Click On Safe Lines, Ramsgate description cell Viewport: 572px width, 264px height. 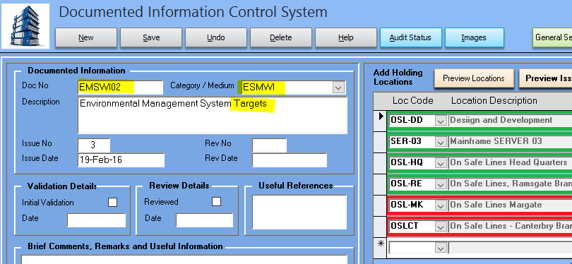[510, 184]
